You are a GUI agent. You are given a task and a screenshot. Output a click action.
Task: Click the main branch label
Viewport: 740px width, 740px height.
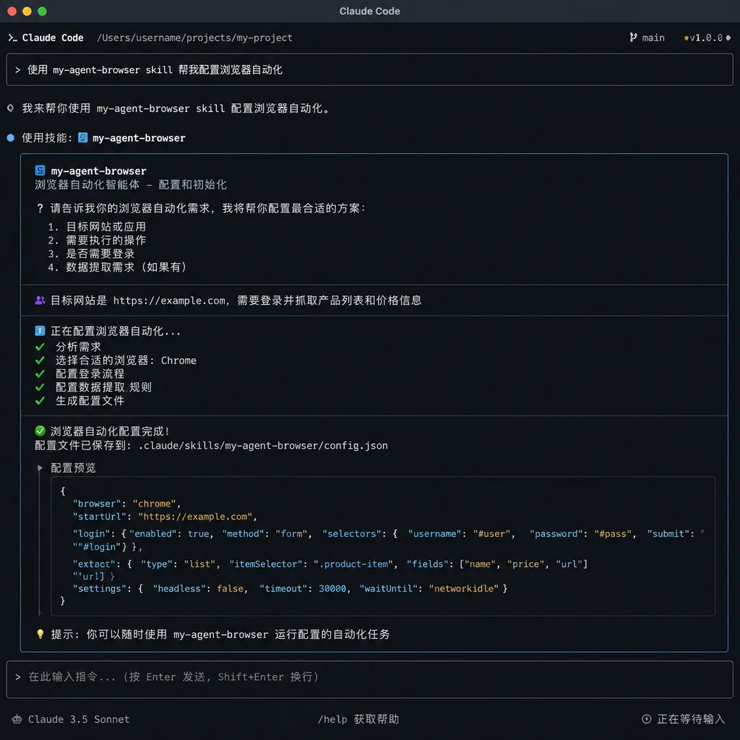(x=653, y=38)
